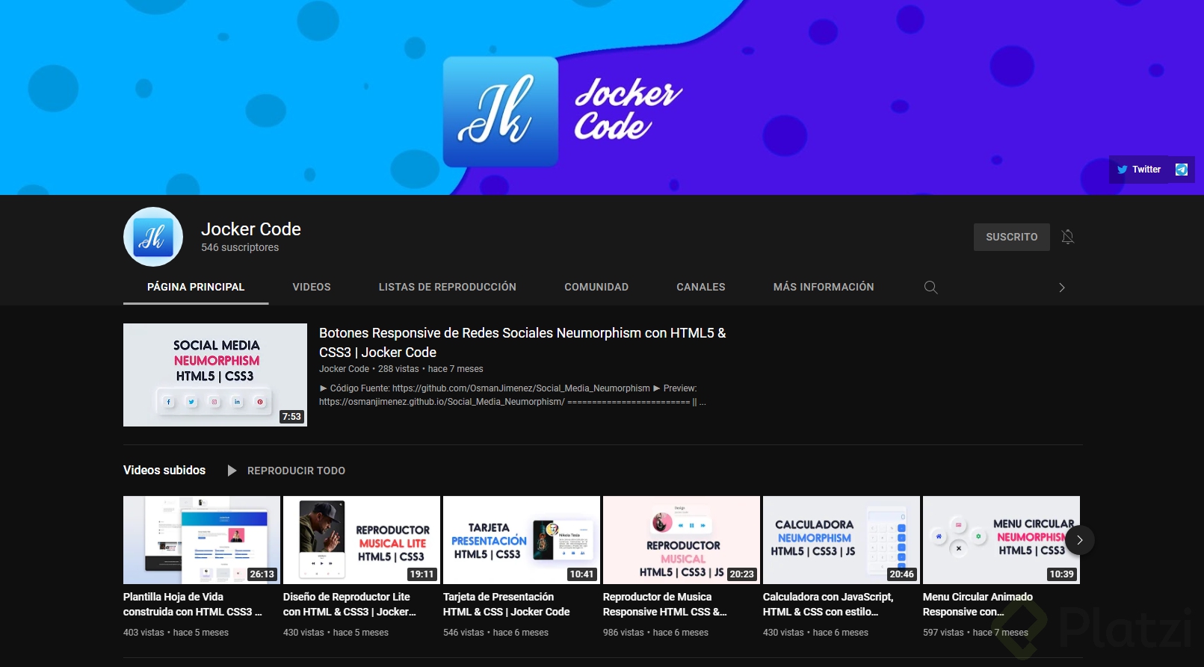Open the Reproductor Musical 20:23 thumbnail
This screenshot has width=1204, height=667.
pyautogui.click(x=682, y=540)
